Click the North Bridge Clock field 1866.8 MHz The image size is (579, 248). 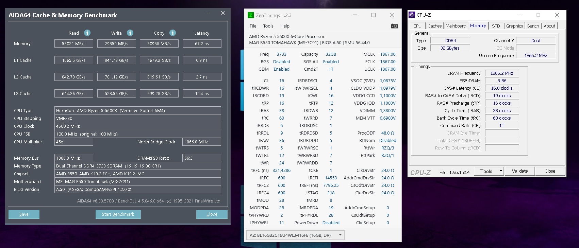(202, 142)
